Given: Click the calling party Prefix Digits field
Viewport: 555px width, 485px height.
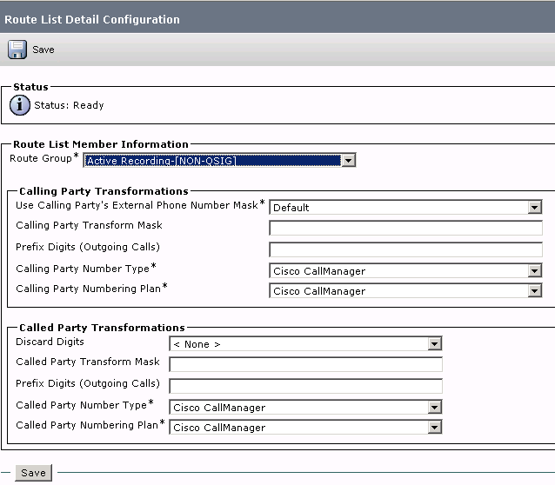Looking at the screenshot, I should [x=405, y=249].
